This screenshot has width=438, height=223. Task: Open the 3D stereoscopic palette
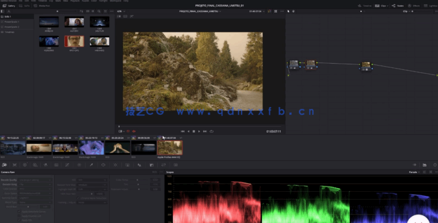pos(176,165)
